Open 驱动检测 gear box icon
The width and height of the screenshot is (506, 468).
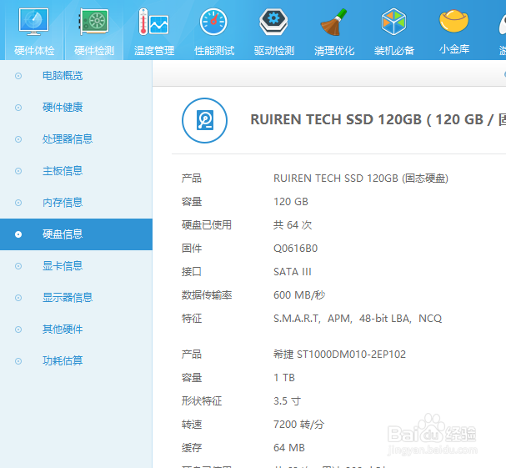(273, 22)
